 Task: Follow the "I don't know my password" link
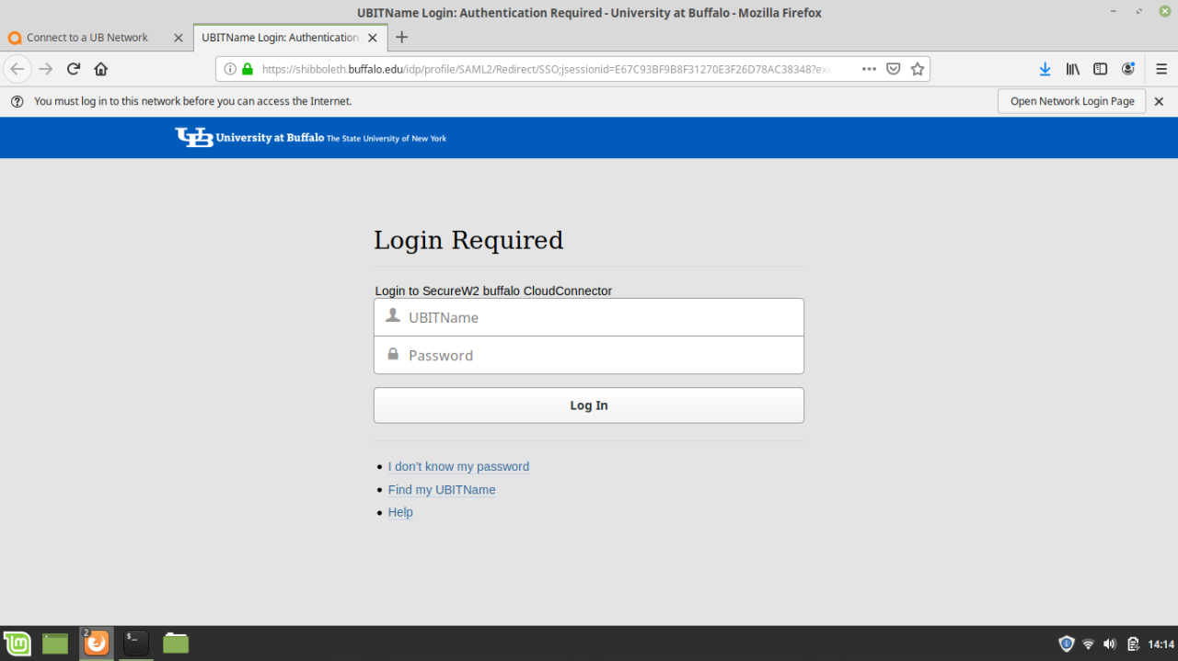(458, 467)
